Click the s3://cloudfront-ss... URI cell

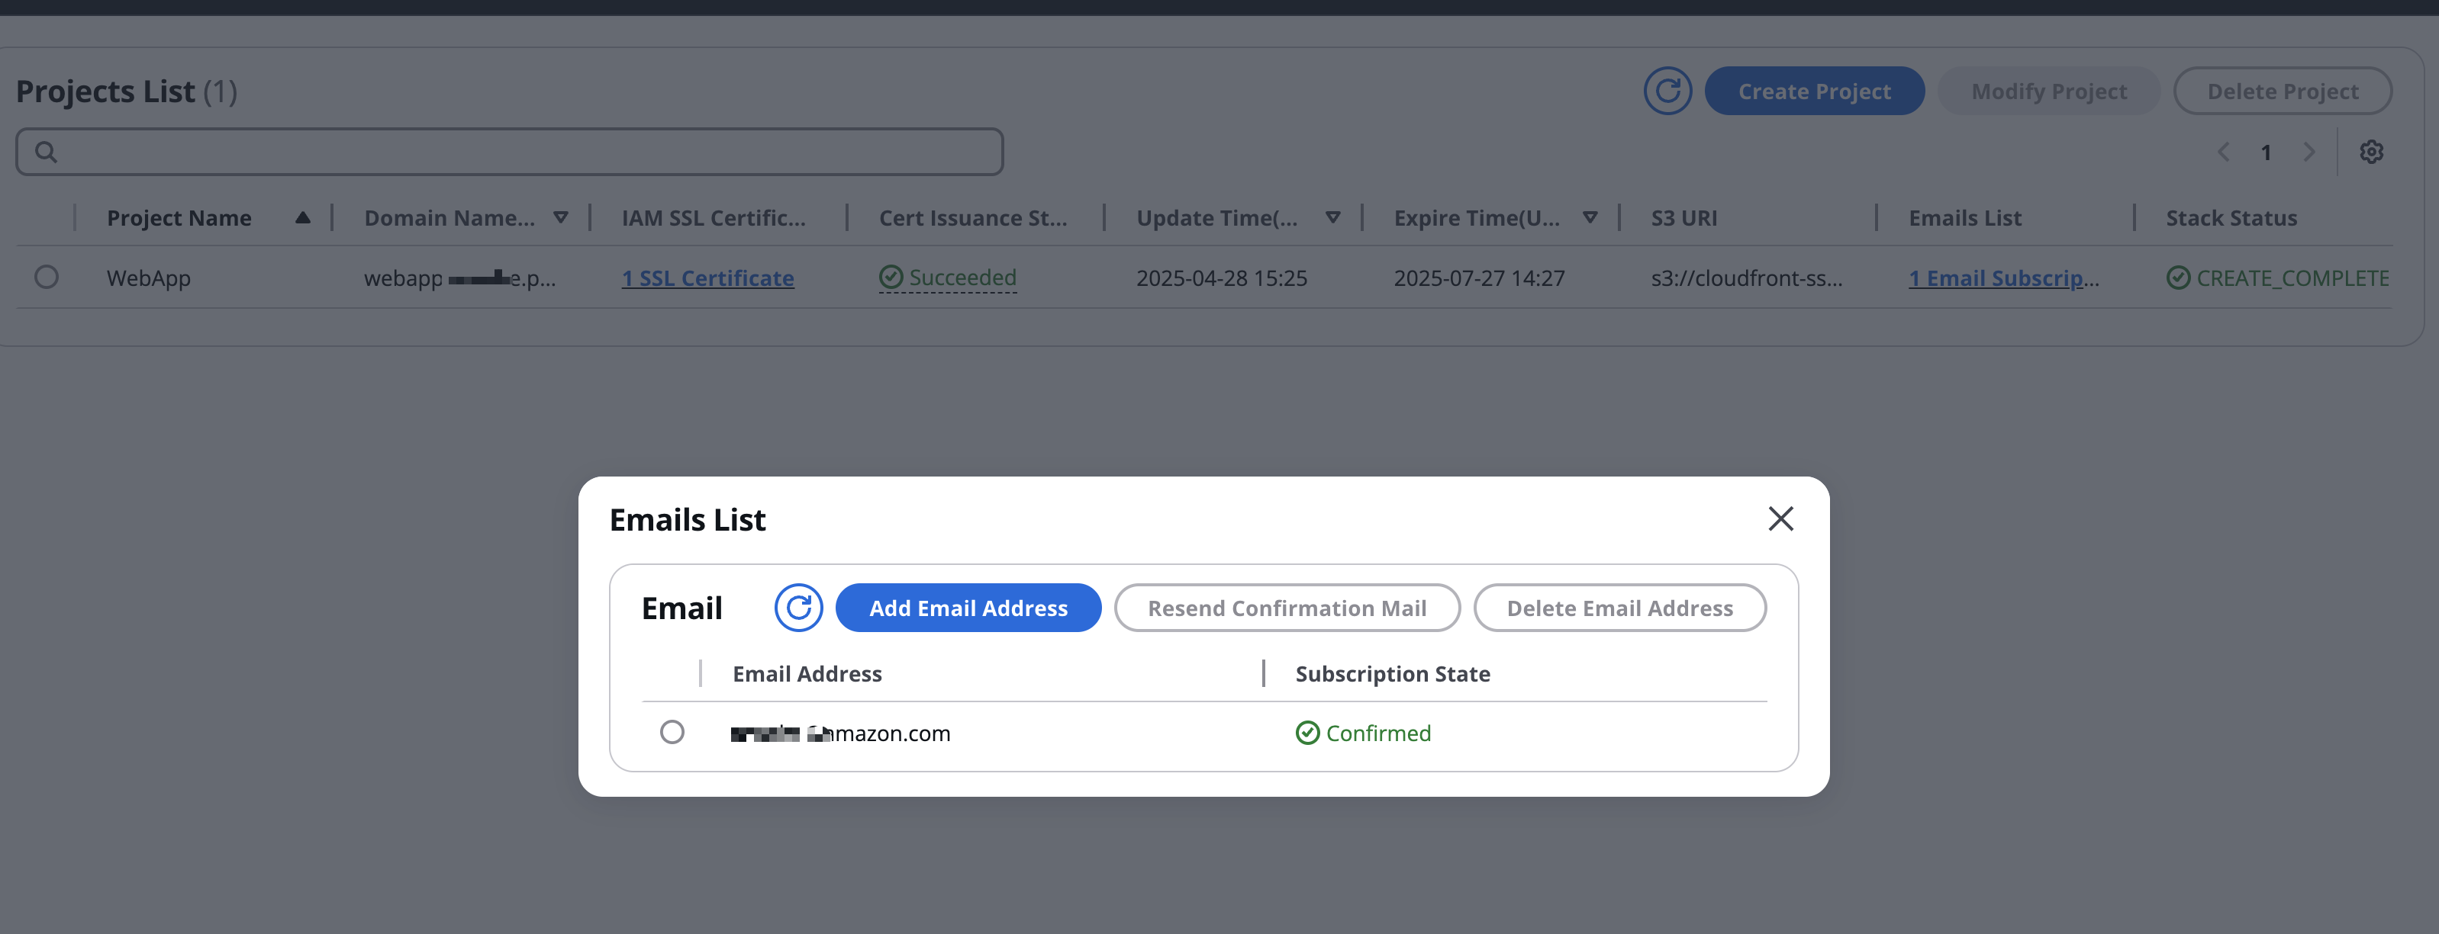[x=1747, y=278]
